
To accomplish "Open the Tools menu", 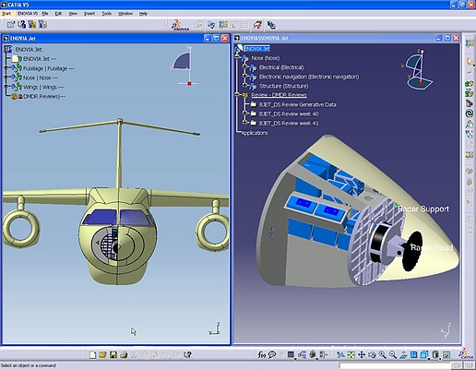I will pyautogui.click(x=107, y=14).
